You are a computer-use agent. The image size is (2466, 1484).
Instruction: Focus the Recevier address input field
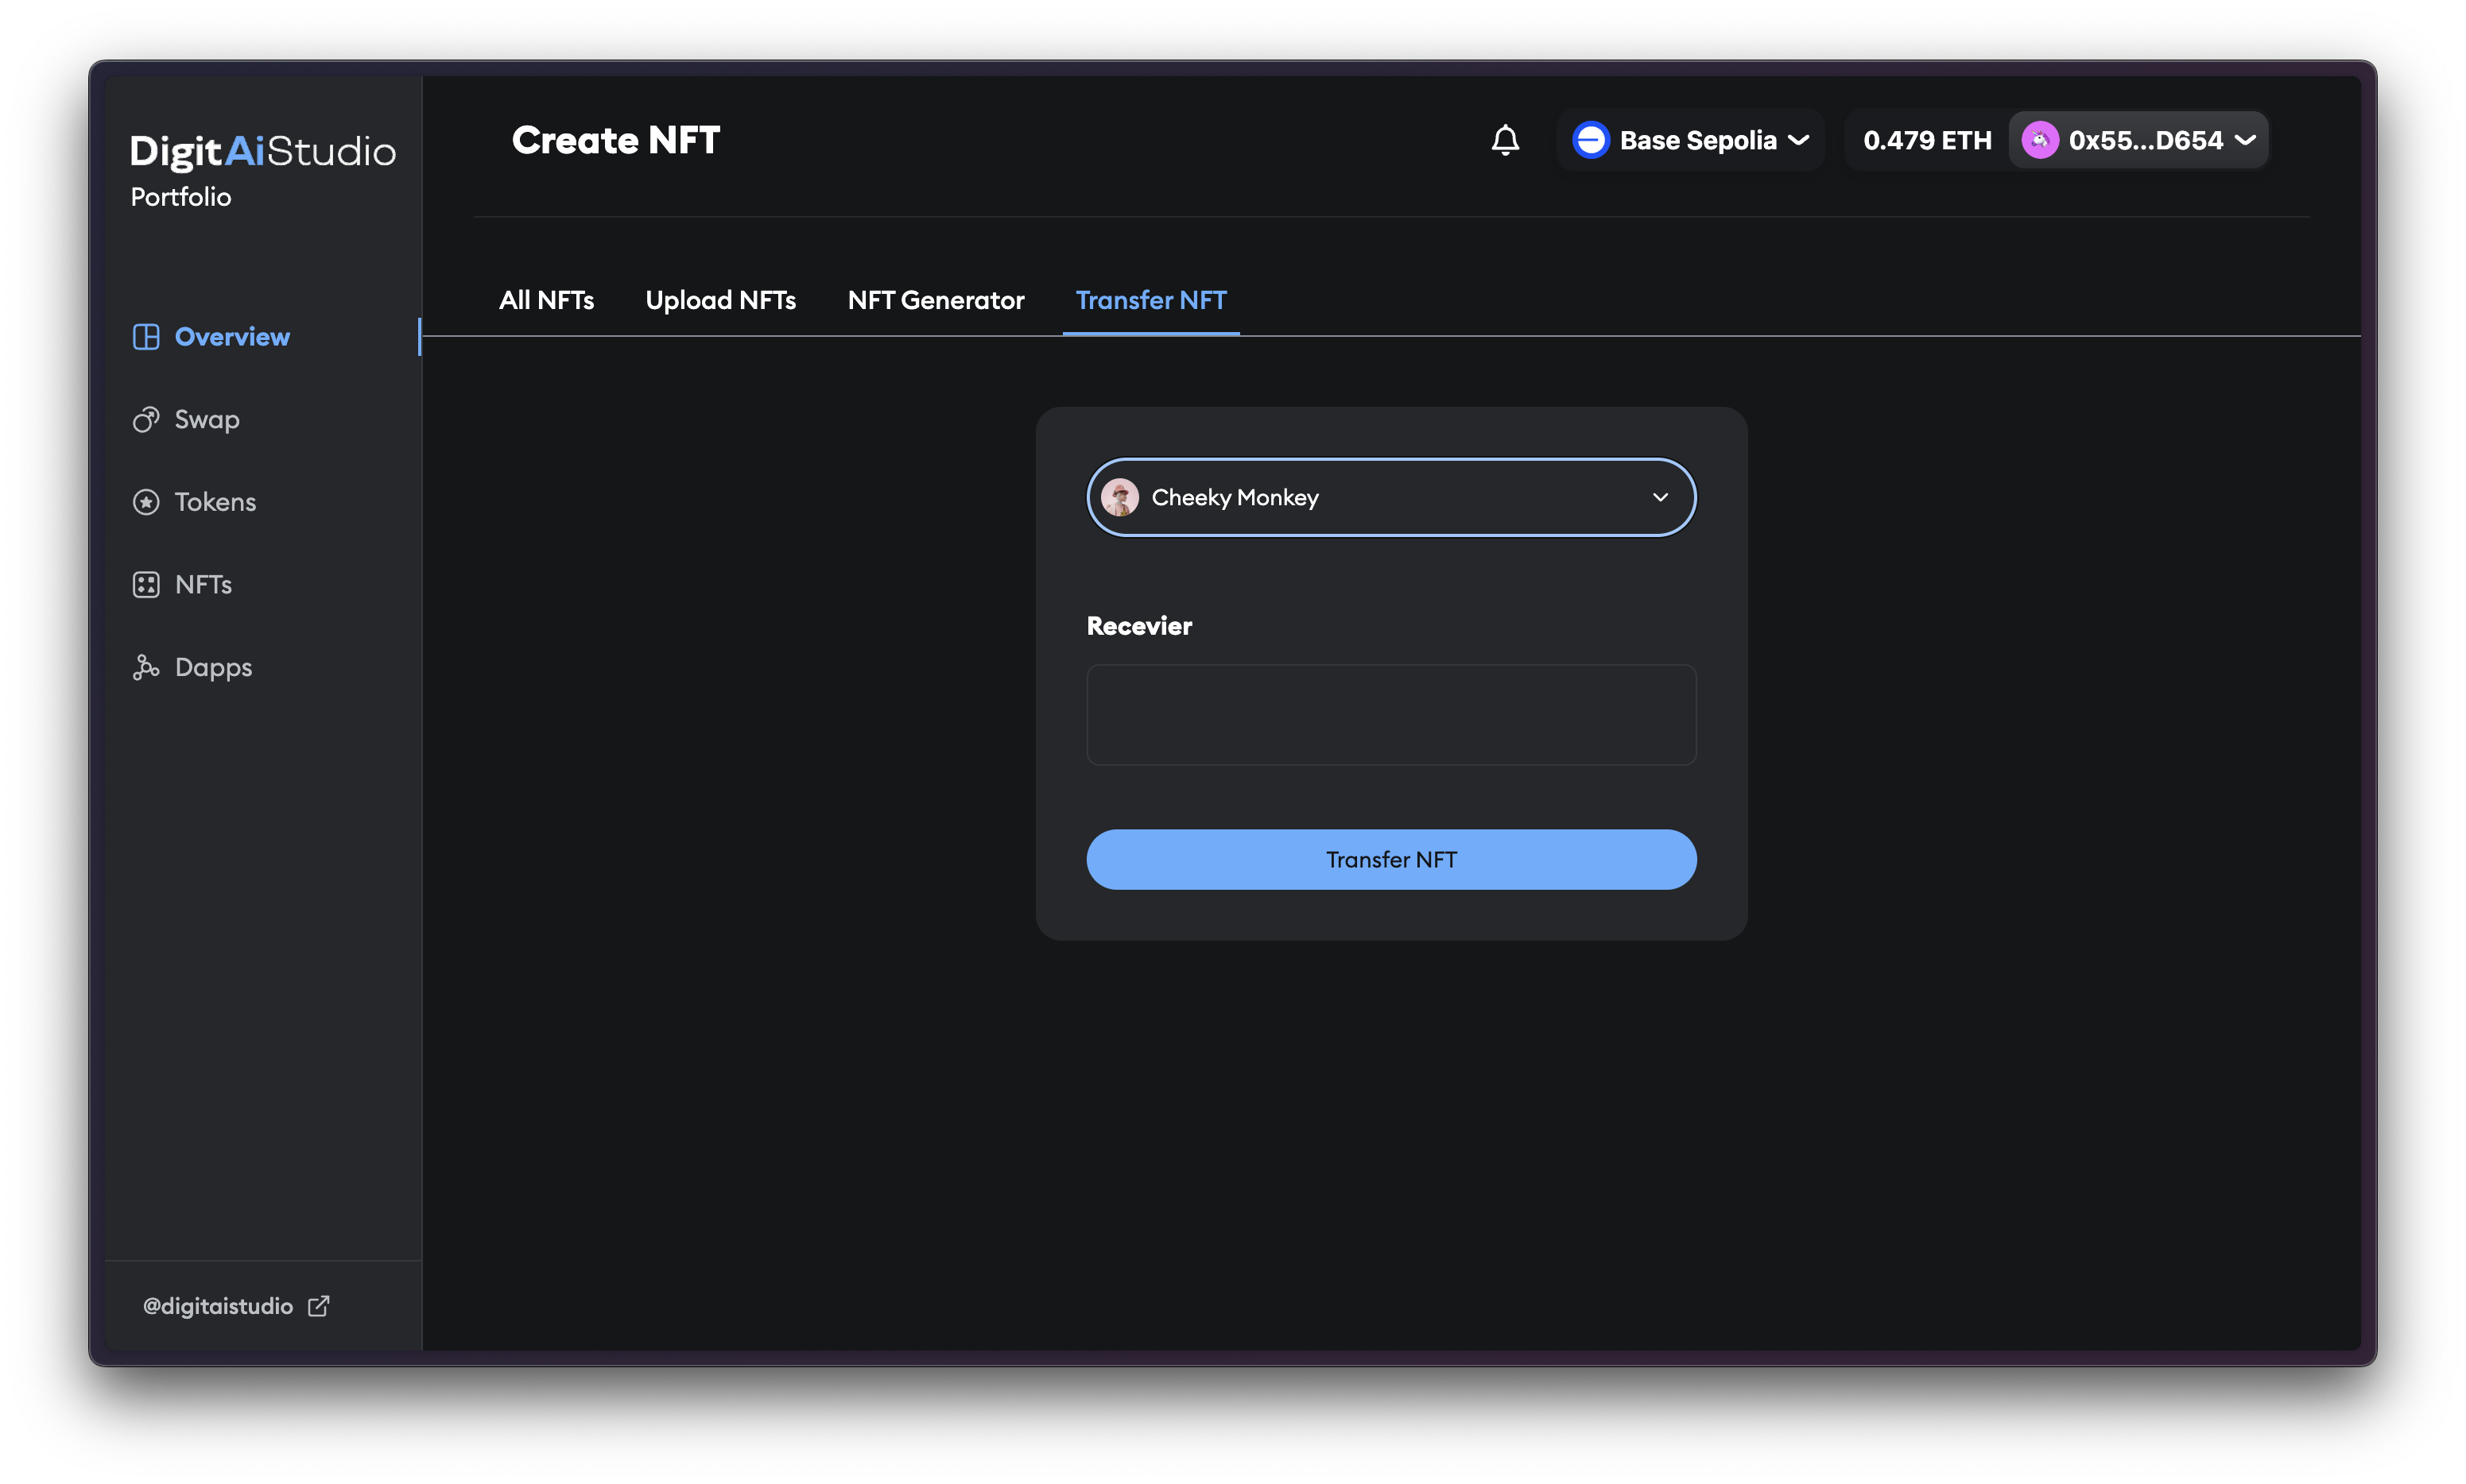(1390, 715)
